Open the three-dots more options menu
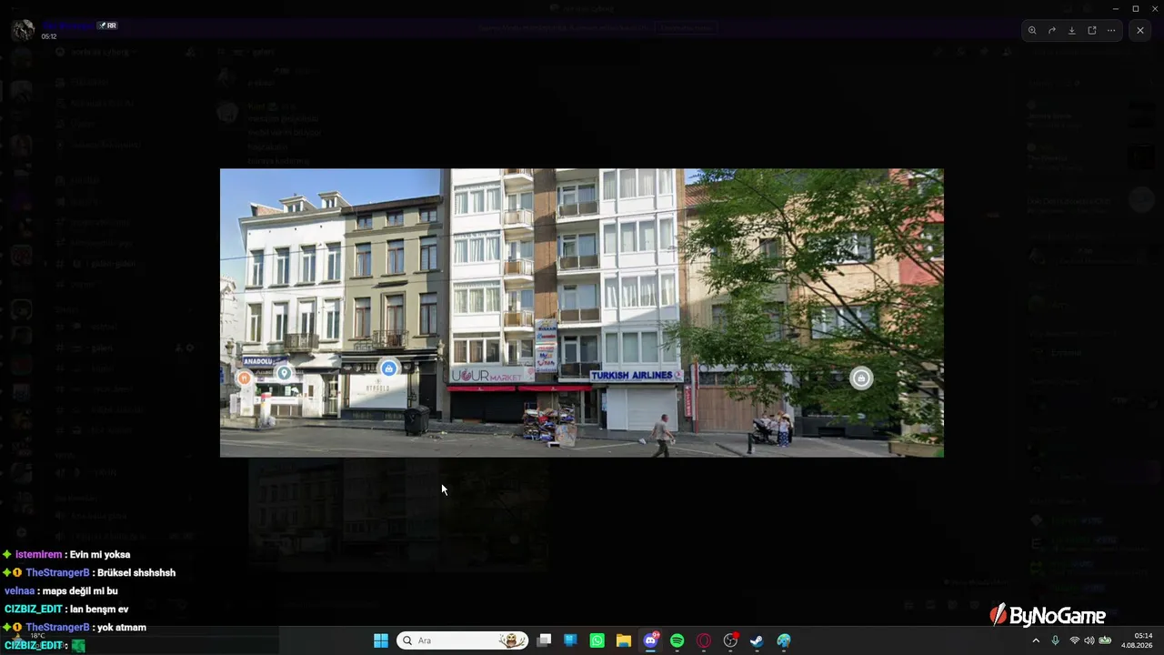1164x655 pixels. tap(1111, 30)
